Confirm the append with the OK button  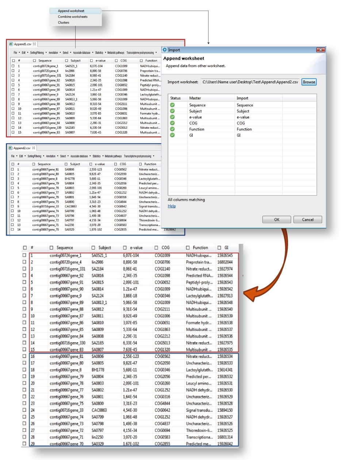tap(277, 220)
